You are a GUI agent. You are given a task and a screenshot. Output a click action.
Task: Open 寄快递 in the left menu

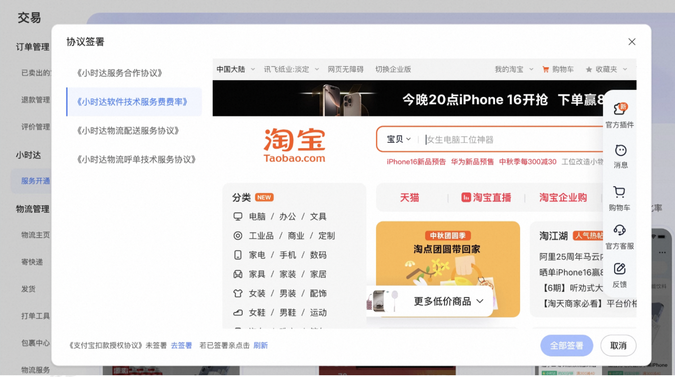[32, 262]
